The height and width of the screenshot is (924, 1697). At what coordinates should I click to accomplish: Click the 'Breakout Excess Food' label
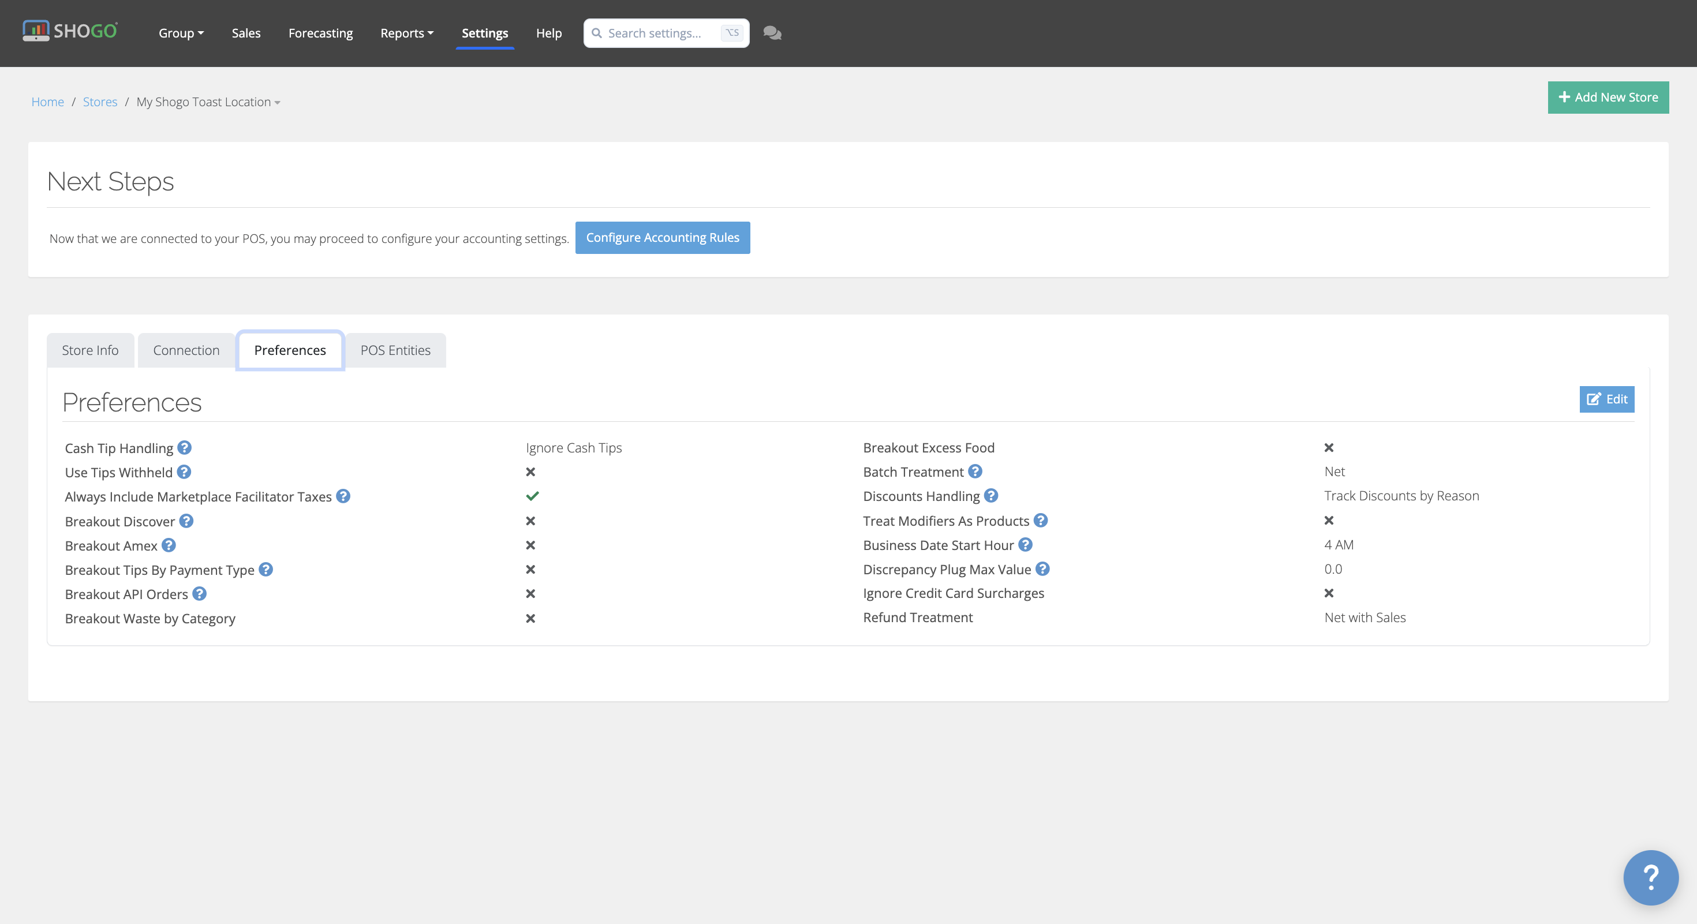929,448
